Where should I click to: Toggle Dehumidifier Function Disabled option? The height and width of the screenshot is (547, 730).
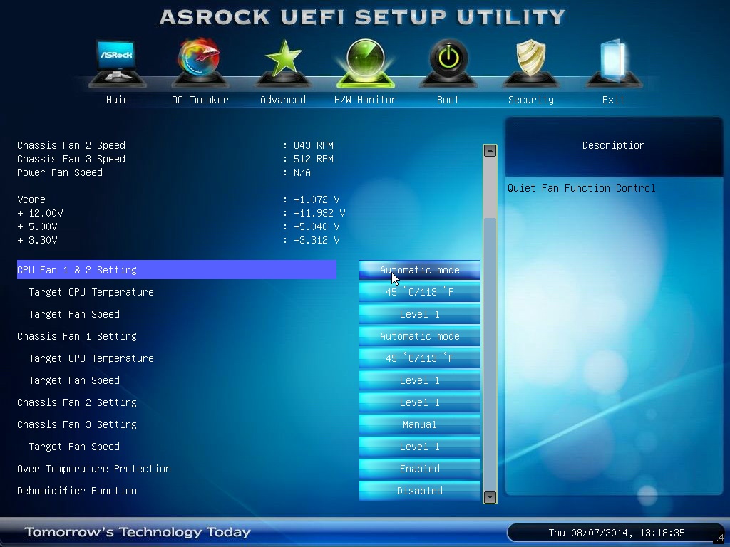419,491
